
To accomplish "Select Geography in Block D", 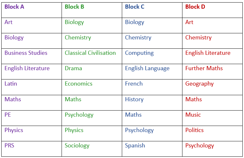I will (199, 84).
